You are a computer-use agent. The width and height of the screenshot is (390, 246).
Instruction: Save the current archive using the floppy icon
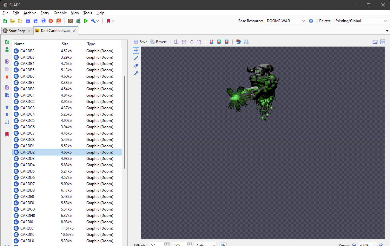28,21
